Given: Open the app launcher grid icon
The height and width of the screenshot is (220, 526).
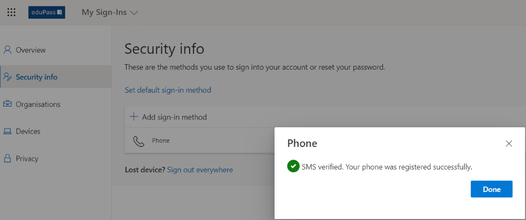Looking at the screenshot, I should [12, 13].
